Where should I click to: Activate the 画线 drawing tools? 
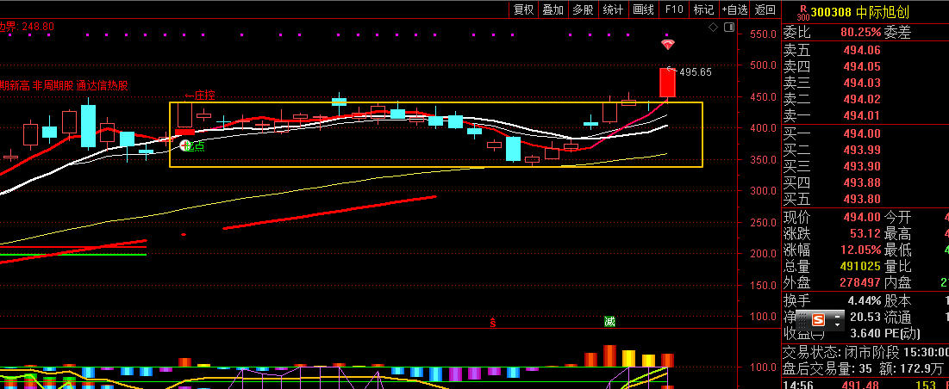tap(643, 9)
